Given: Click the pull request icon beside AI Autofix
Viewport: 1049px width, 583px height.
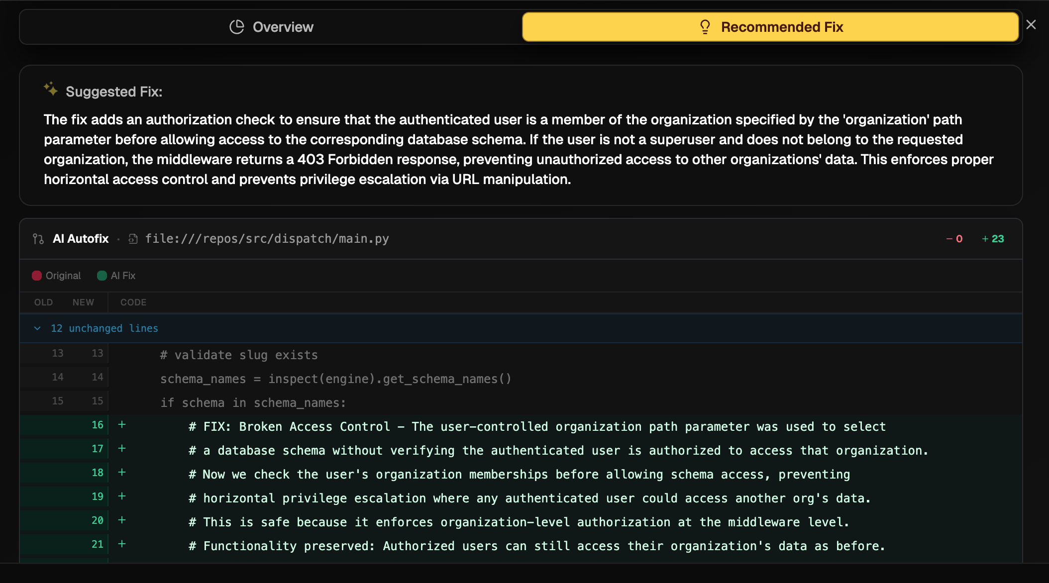Looking at the screenshot, I should click(x=38, y=239).
